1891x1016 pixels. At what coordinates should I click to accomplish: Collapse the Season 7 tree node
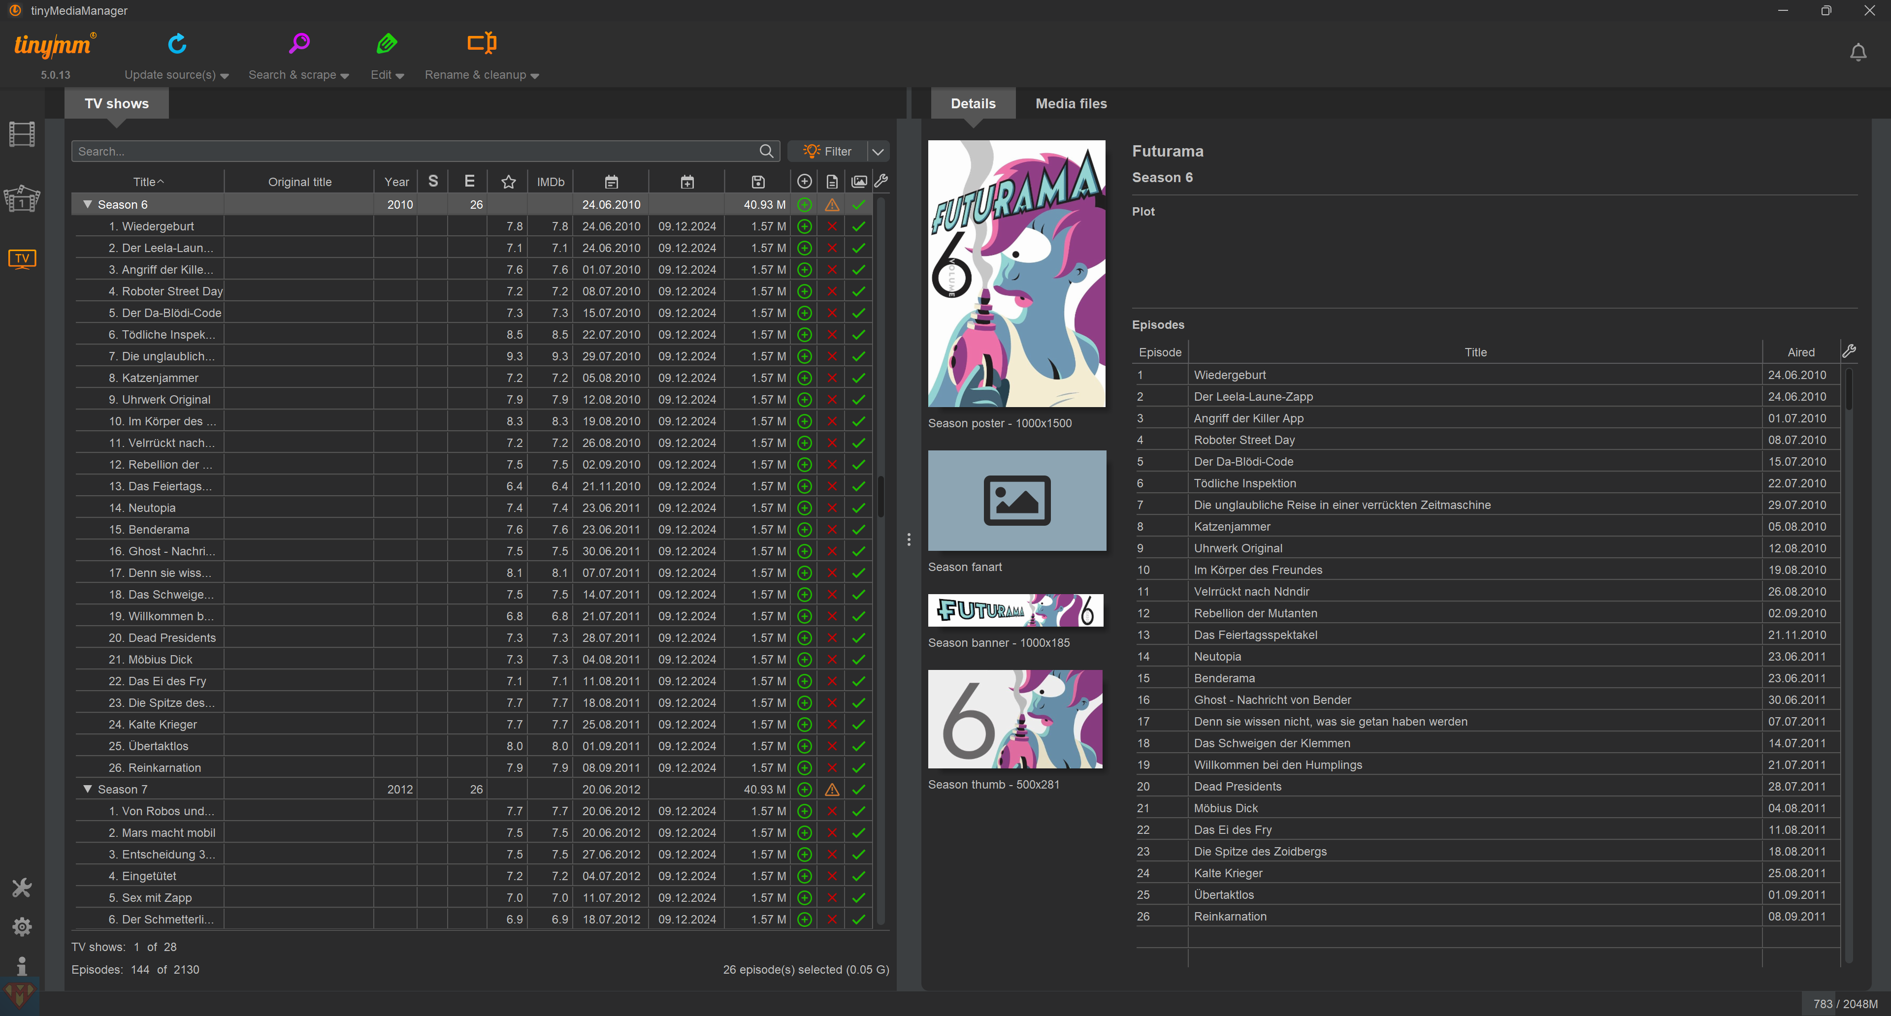pyautogui.click(x=87, y=790)
